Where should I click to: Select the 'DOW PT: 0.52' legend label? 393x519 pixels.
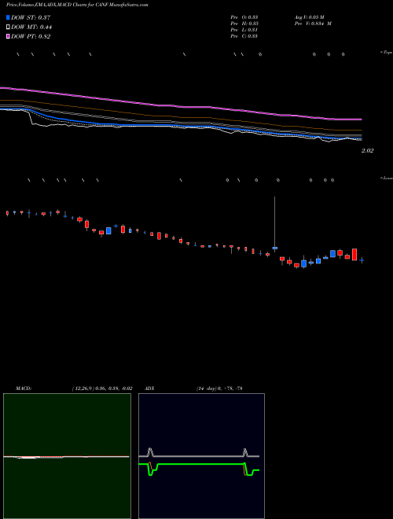[31, 37]
